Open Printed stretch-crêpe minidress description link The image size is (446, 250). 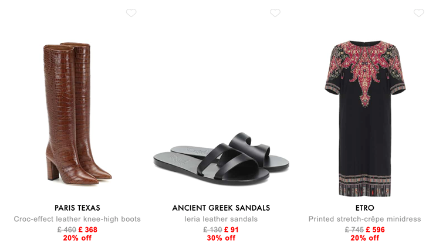(x=364, y=219)
